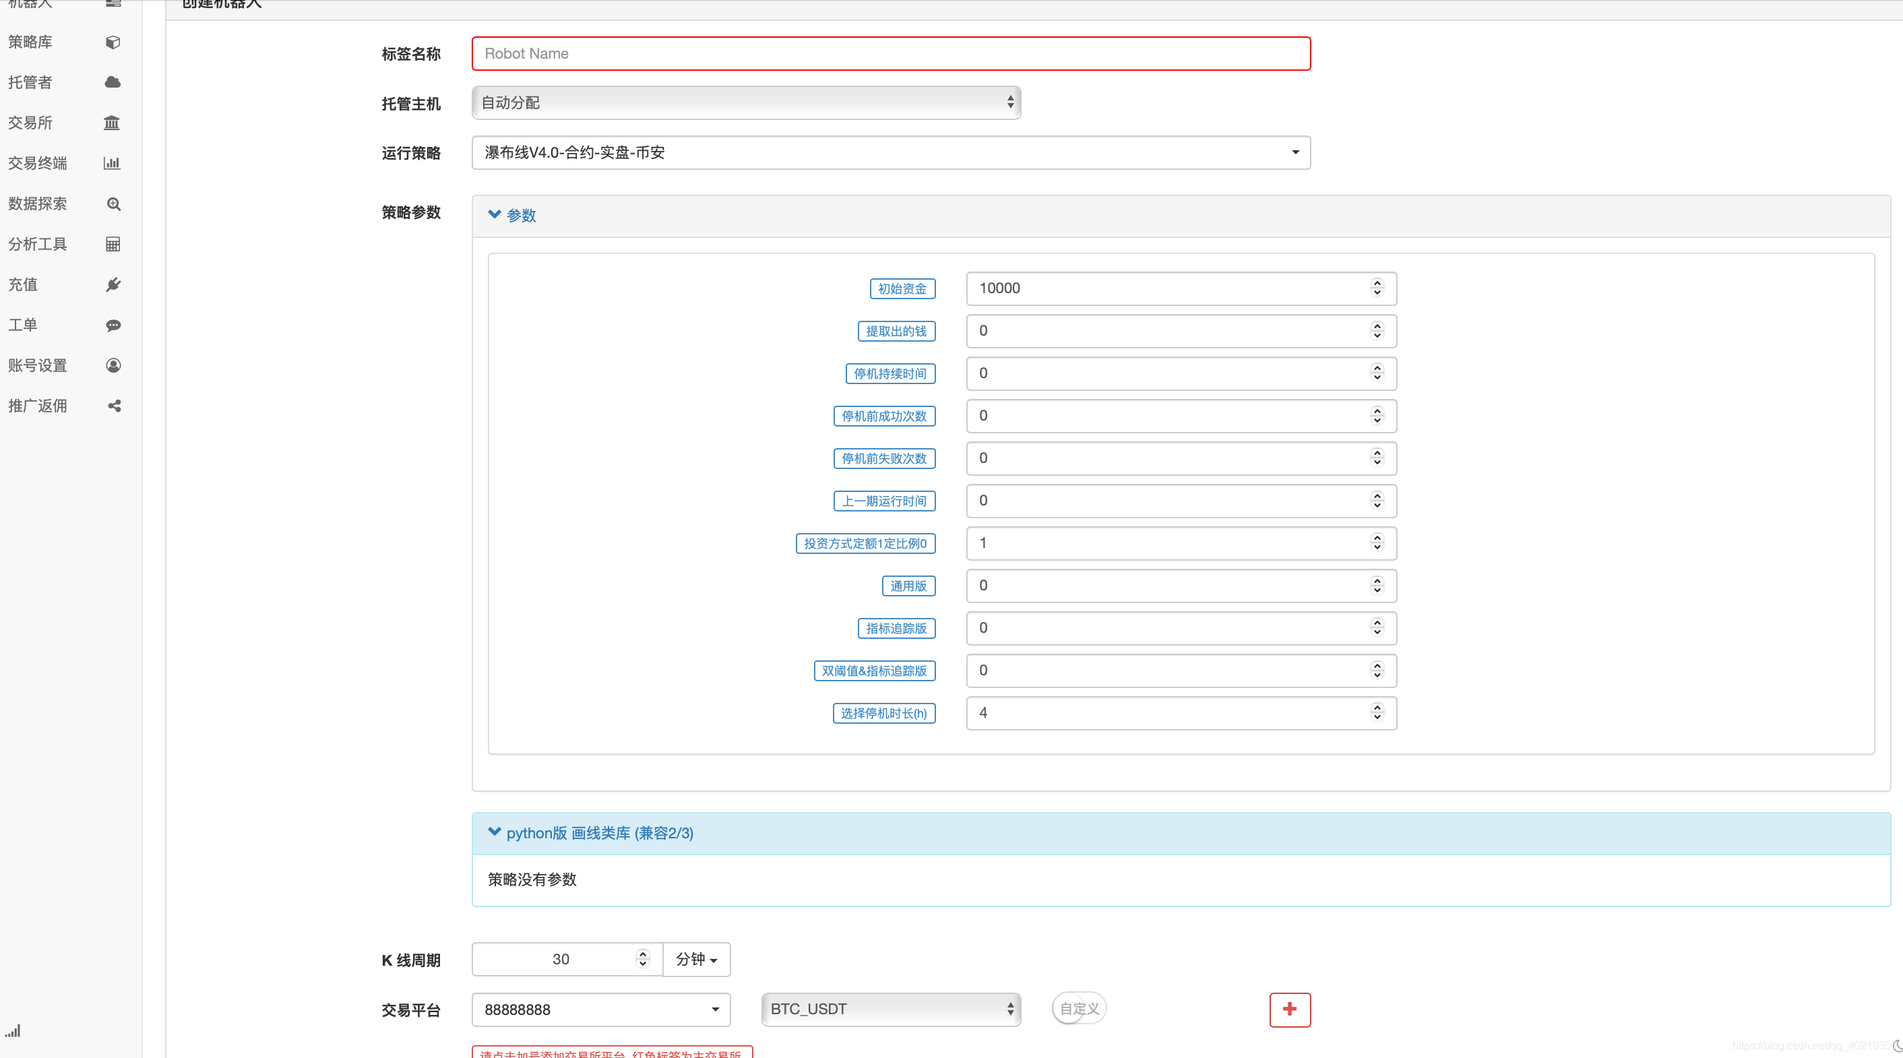
Task: Open the 88888888 exchange dropdown
Action: (601, 1009)
